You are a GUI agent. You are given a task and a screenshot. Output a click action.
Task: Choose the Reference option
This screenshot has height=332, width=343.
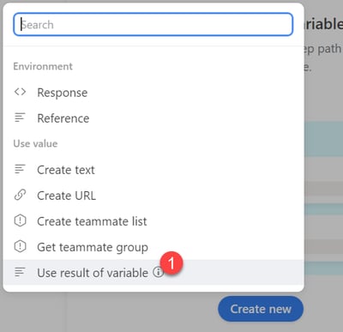[153, 118]
